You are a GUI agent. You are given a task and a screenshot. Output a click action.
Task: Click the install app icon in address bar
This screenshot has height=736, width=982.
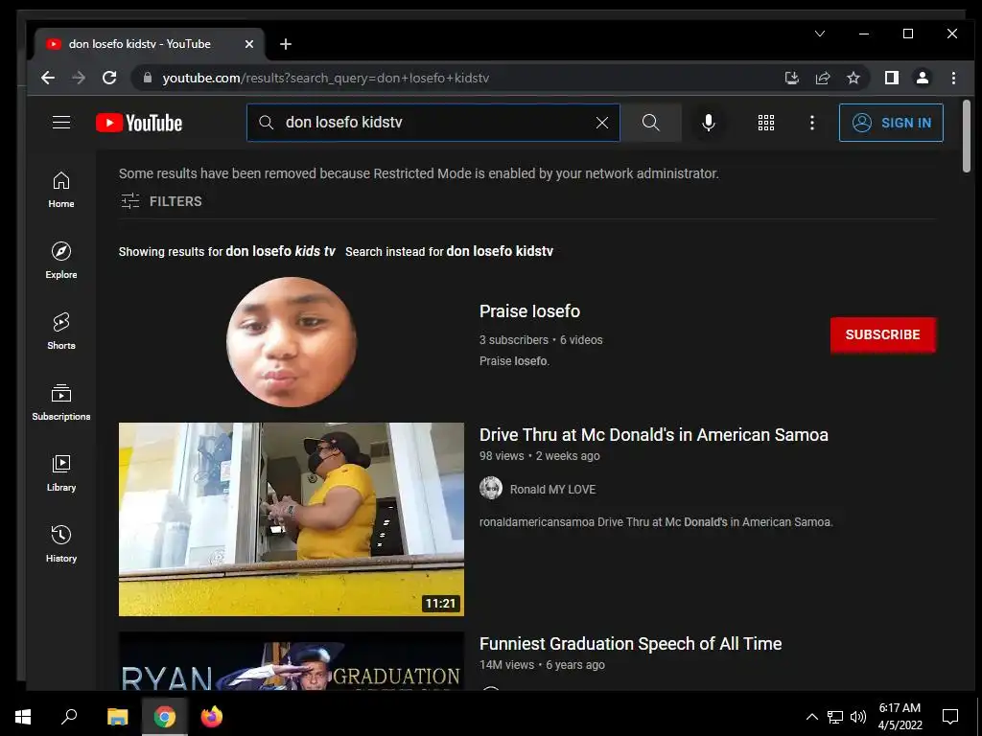791,78
